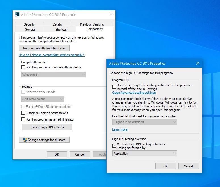Open Advanced scaling settings link
This screenshot has width=220, height=187.
[134, 93]
